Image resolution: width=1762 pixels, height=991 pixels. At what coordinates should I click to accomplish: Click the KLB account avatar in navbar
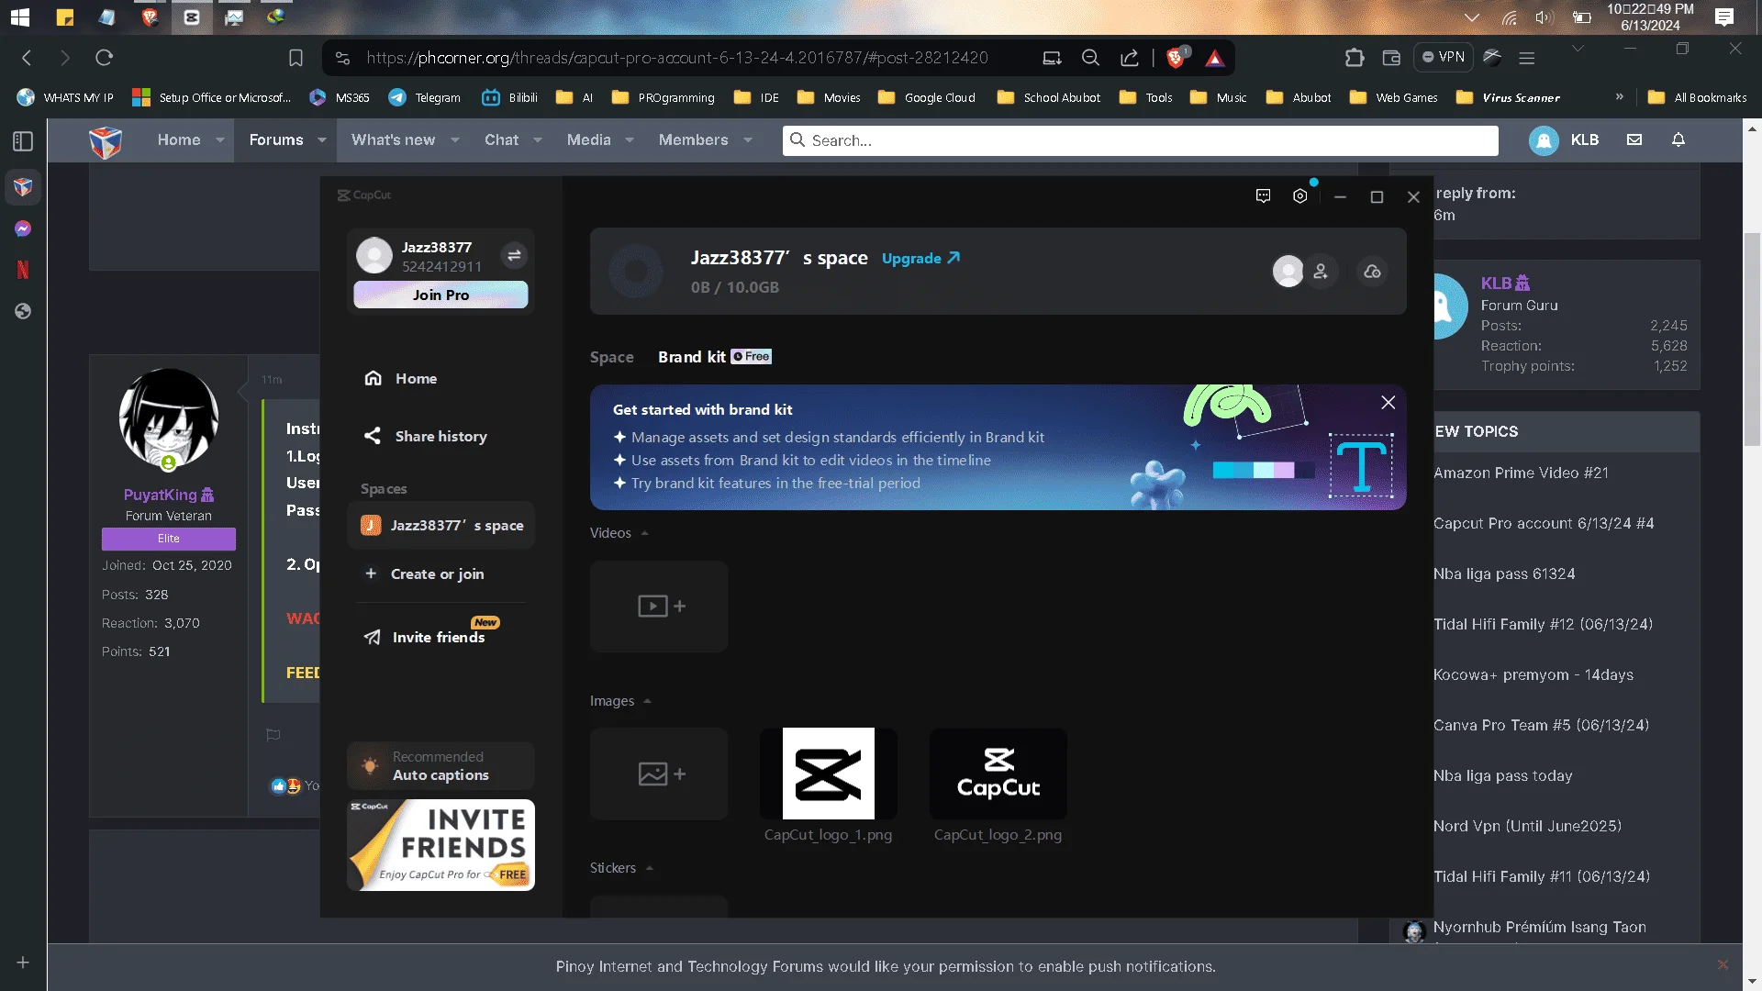pyautogui.click(x=1544, y=140)
